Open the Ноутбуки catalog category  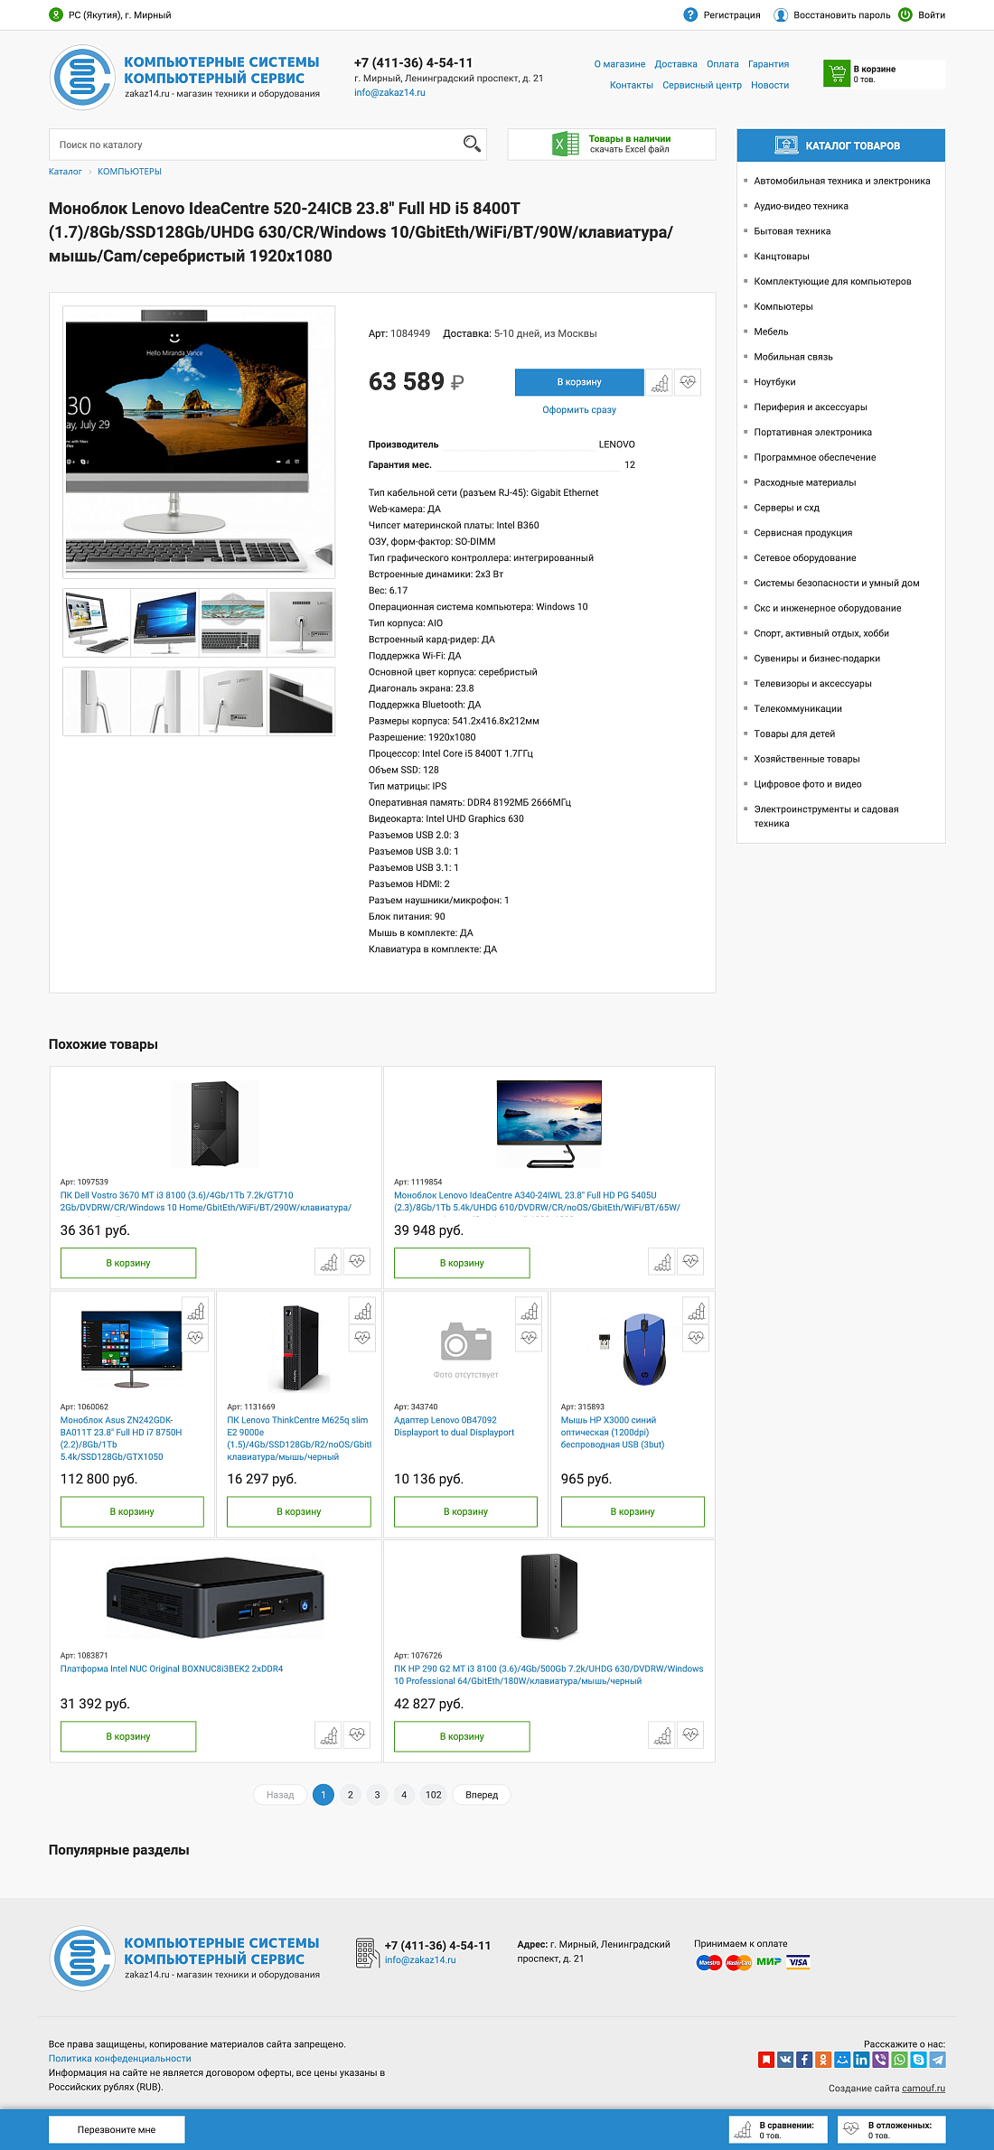(774, 382)
